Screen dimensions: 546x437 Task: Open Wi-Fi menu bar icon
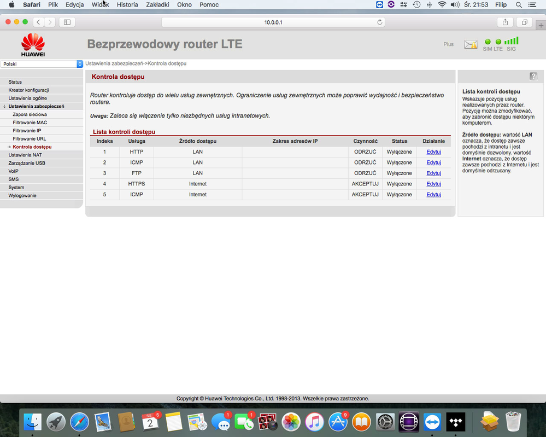(442, 4)
